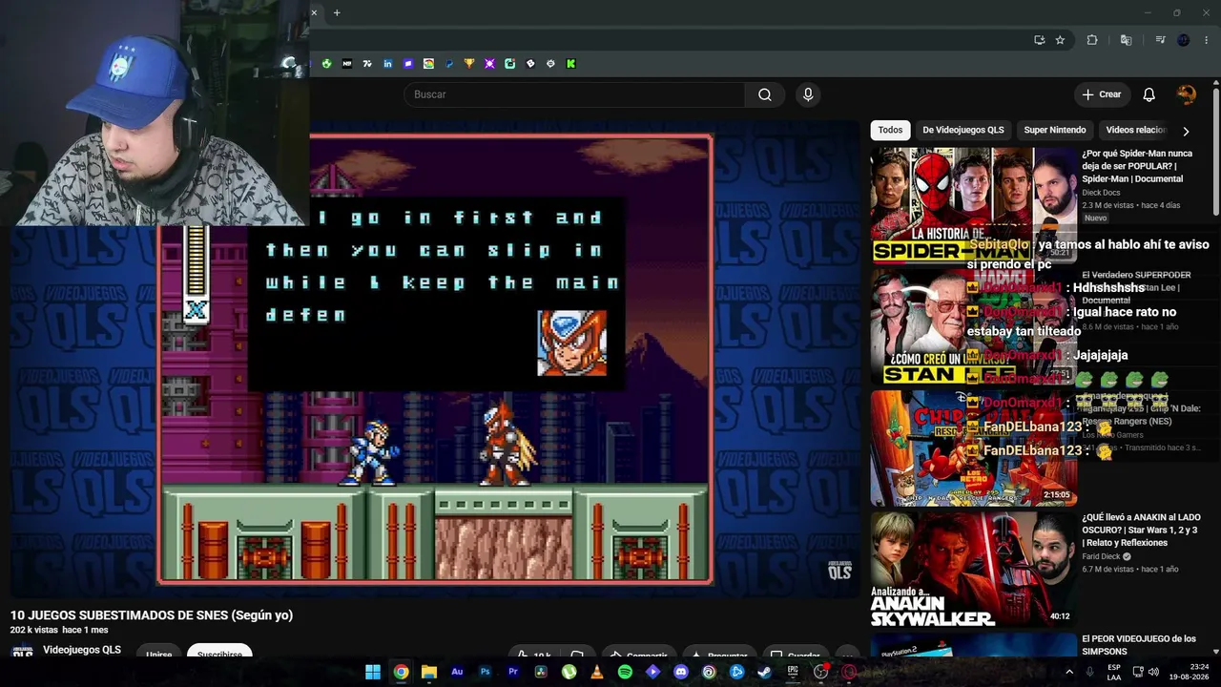
Task: Open DaVinci Resolve from the taskbar
Action: coord(541,672)
